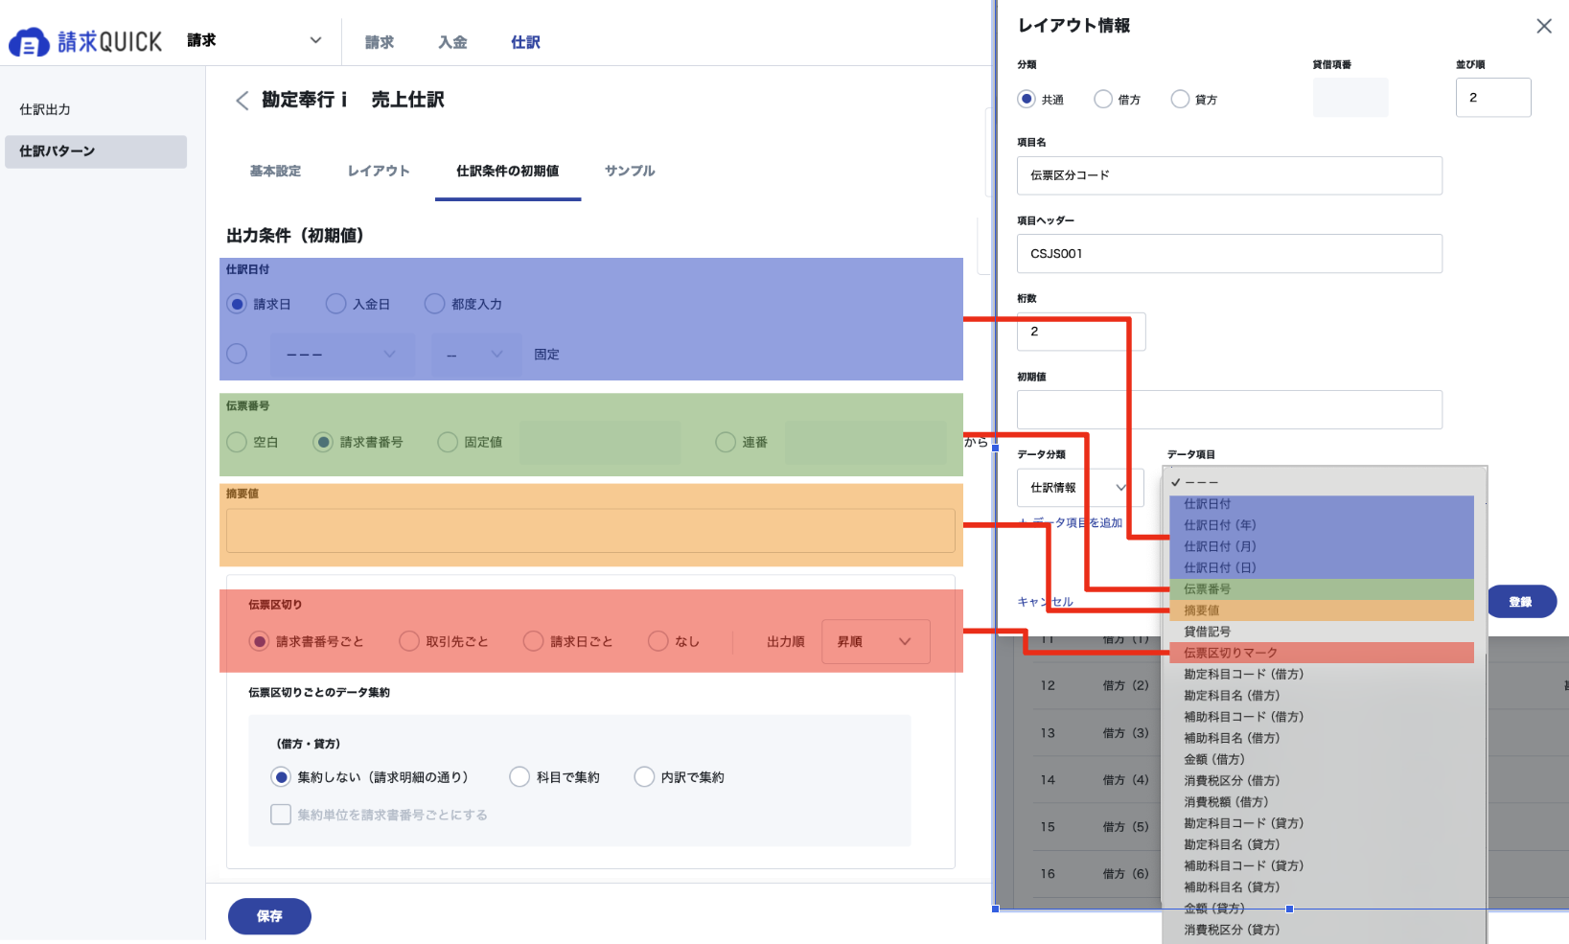Select 借方 radio under 分類
1569x944 pixels.
pyautogui.click(x=1103, y=99)
